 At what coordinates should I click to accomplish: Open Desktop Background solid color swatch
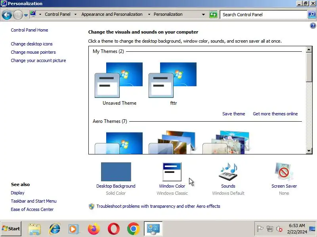pos(116,172)
